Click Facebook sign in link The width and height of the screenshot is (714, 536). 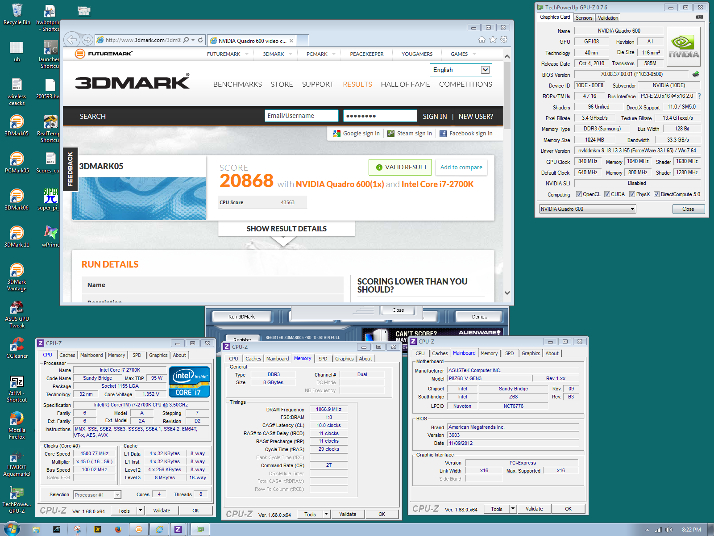[466, 134]
